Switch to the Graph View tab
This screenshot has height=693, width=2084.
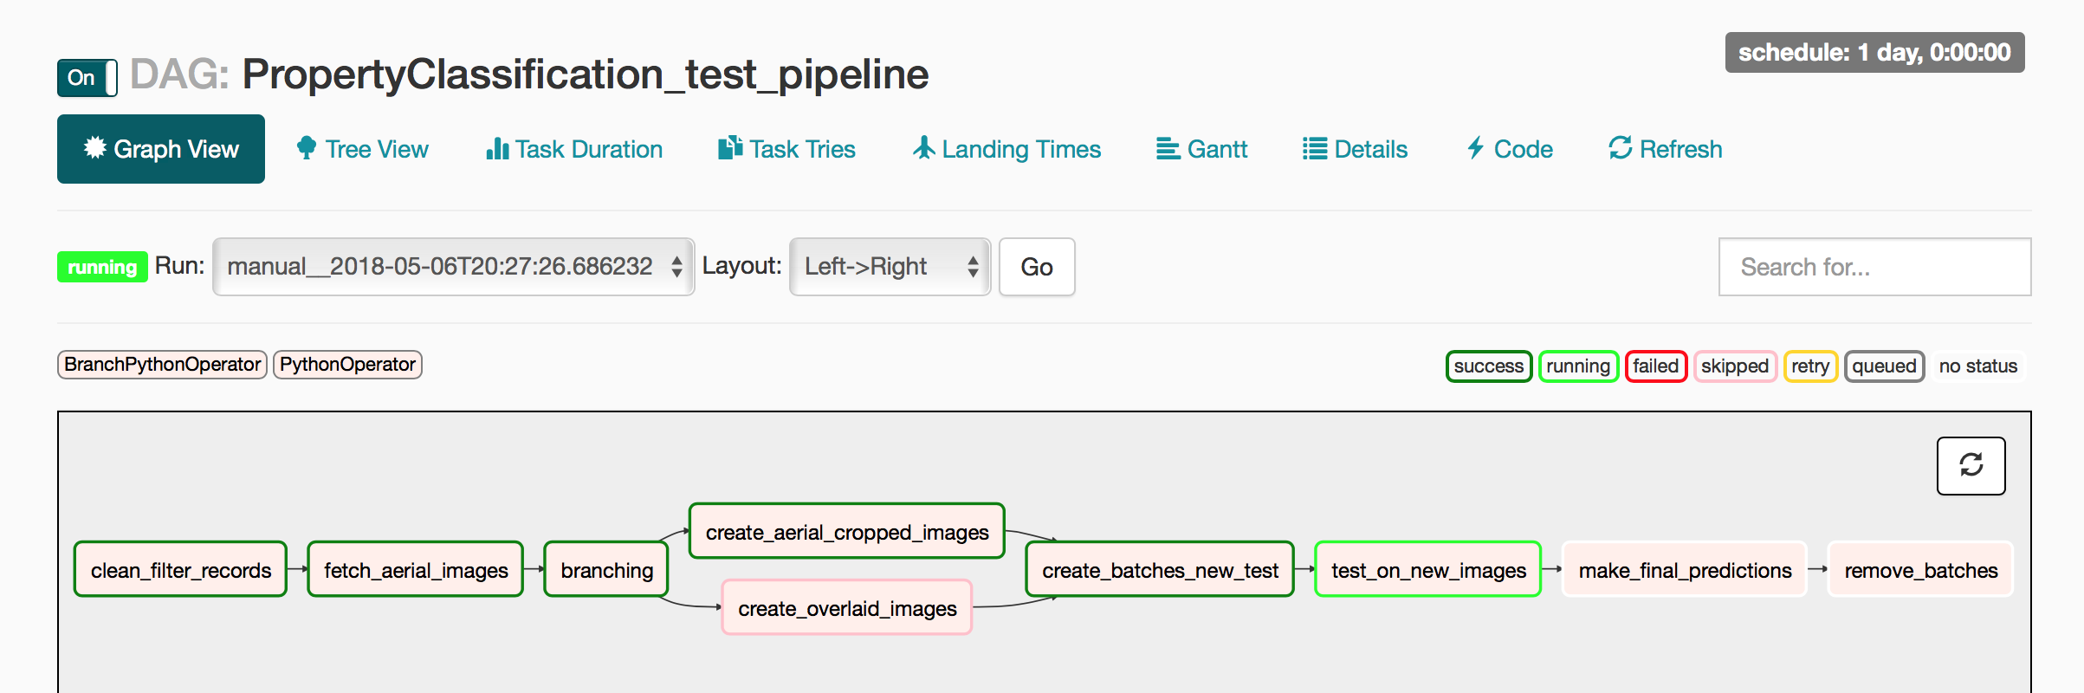click(161, 149)
